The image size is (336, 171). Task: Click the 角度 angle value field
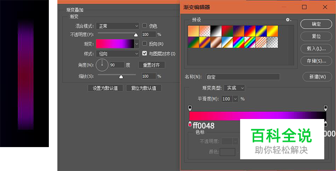click(117, 65)
